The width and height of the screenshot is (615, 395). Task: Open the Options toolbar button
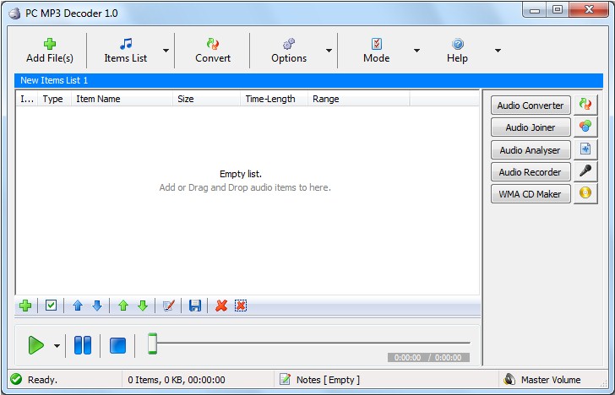[x=289, y=51]
